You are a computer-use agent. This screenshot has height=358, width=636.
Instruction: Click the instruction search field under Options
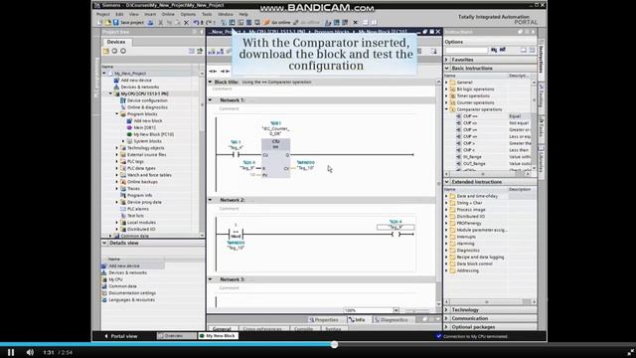[466, 50]
